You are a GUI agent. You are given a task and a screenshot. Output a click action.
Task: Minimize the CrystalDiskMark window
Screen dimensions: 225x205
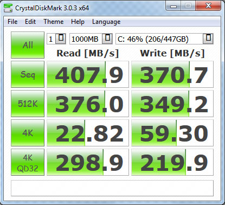point(173,7)
